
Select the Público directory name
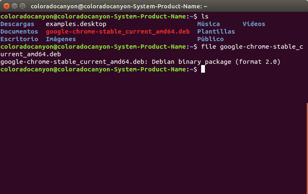[x=210, y=39]
